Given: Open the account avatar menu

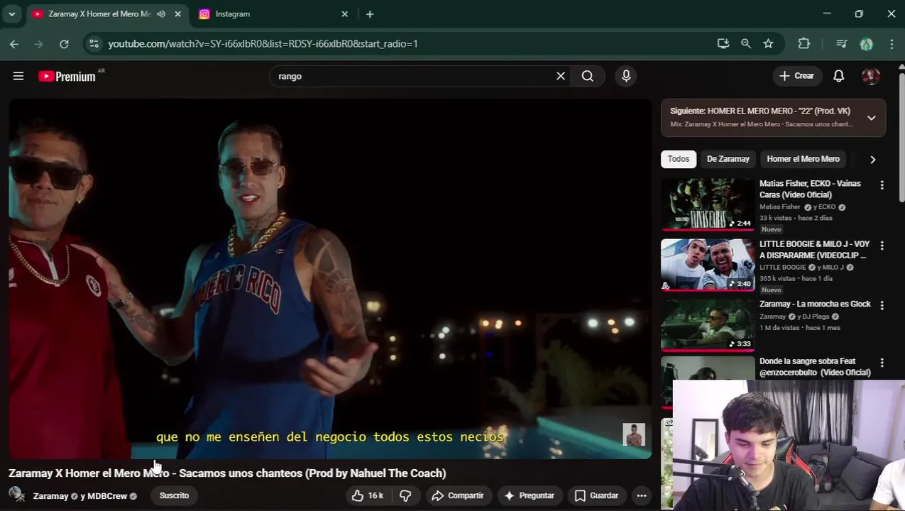Looking at the screenshot, I should coord(871,76).
